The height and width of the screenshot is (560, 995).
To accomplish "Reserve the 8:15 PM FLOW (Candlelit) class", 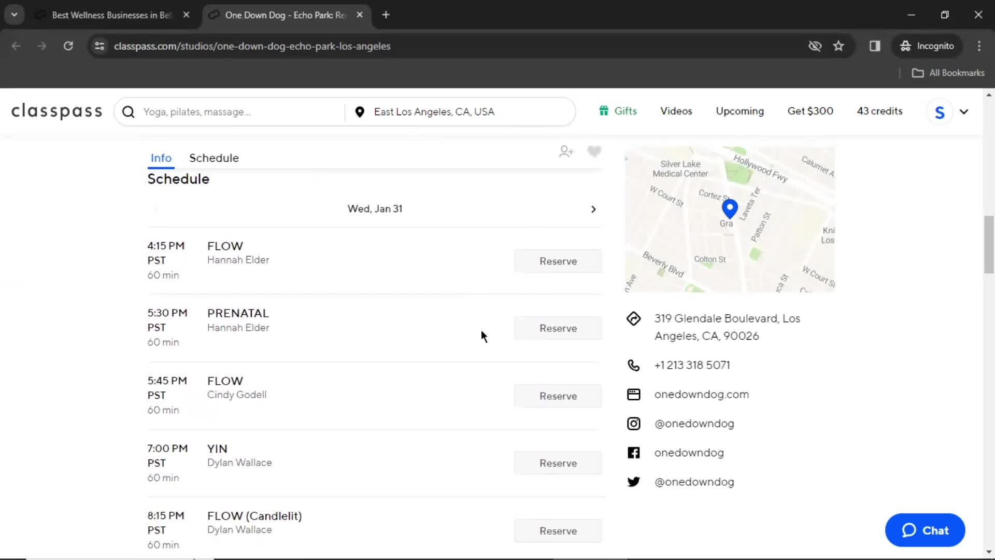I will tap(558, 531).
